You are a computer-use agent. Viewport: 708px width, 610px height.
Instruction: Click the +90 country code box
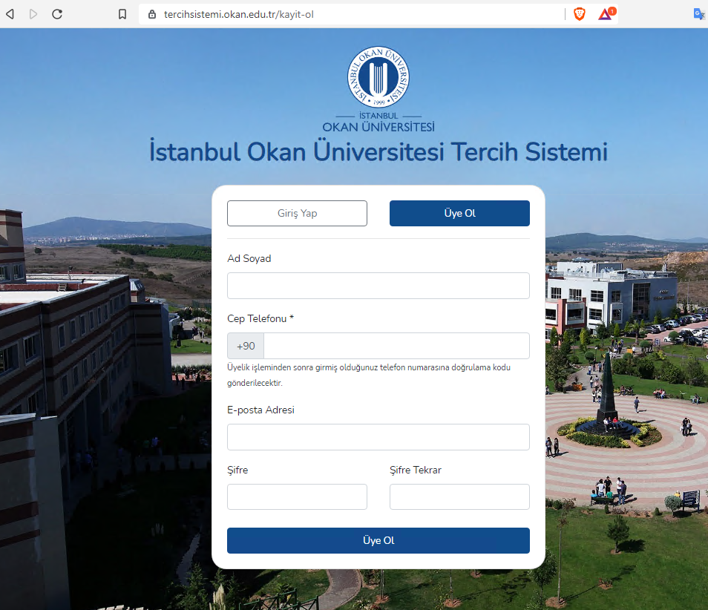(245, 345)
